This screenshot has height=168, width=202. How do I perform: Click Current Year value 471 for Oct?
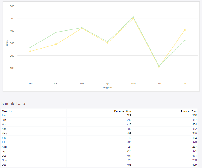pyautogui.click(x=194, y=156)
